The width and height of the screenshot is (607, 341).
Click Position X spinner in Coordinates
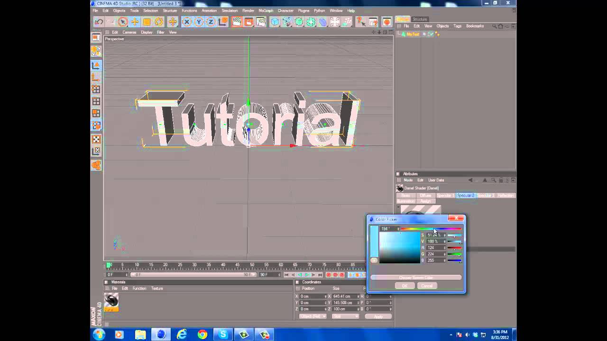(325, 296)
